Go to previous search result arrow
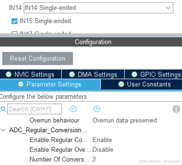The image size is (182, 165). 73,109
